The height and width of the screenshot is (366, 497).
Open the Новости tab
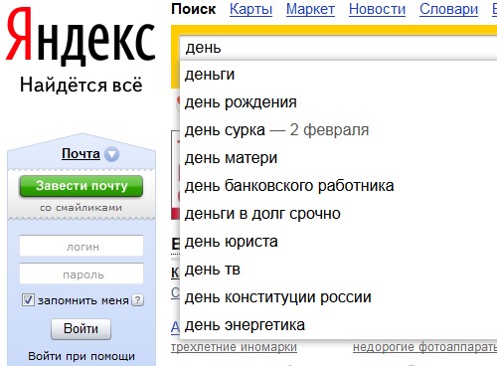[x=377, y=9]
